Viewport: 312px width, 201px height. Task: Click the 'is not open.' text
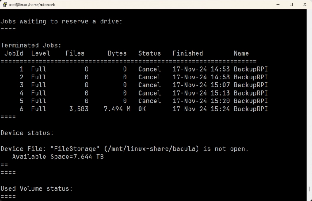(x=226, y=149)
